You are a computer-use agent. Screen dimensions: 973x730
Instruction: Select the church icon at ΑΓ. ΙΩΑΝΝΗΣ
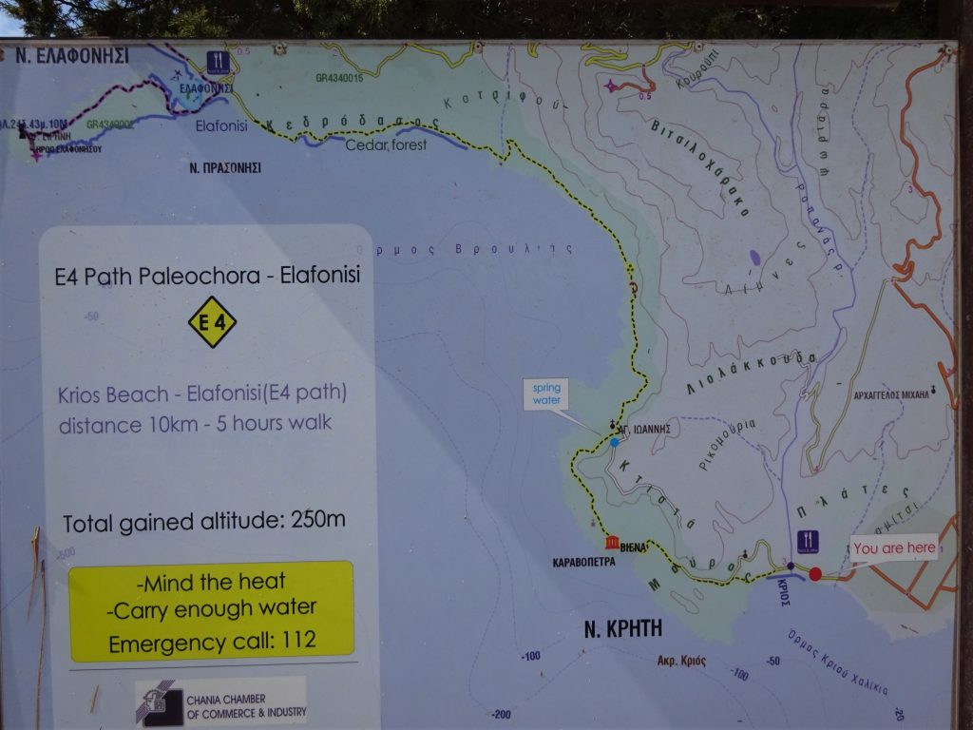(614, 427)
